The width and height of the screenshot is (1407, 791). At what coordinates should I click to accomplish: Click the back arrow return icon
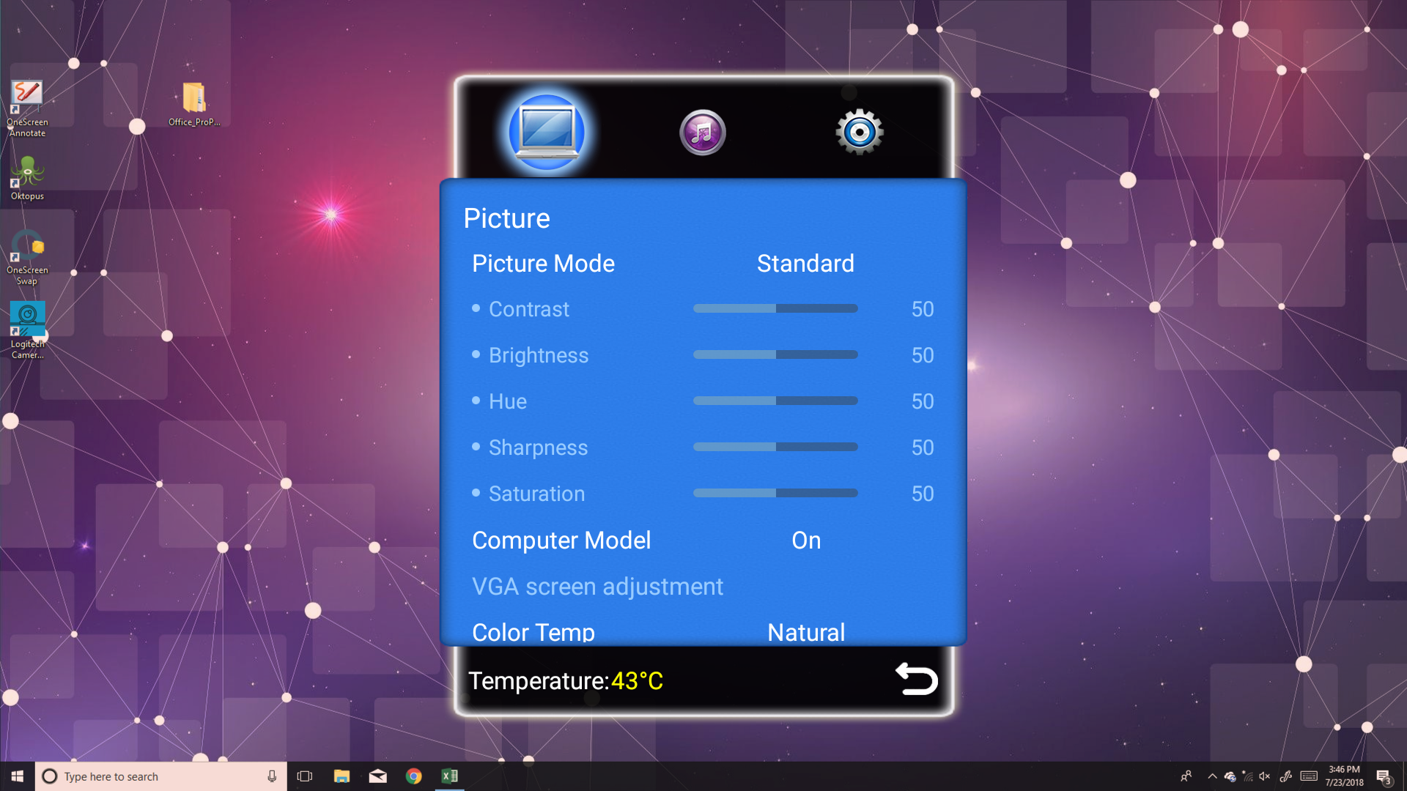(x=916, y=679)
